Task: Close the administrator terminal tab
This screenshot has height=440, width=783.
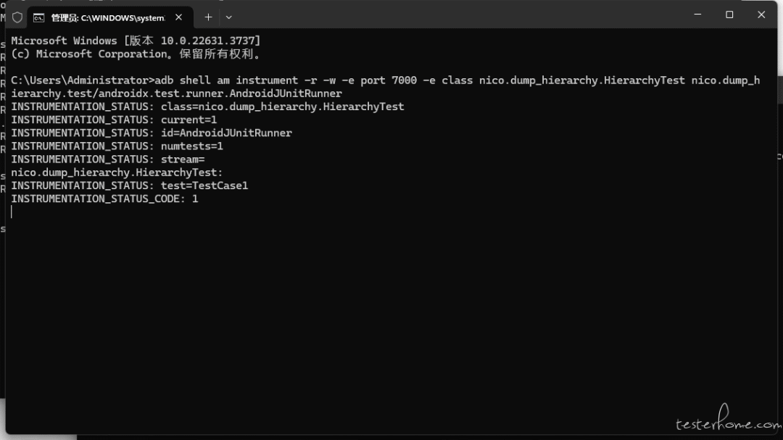Action: coord(178,17)
